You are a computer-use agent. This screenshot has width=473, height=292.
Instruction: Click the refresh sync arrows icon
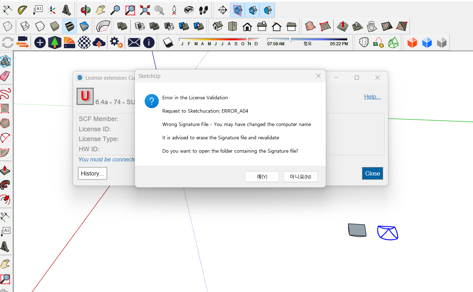(8, 43)
